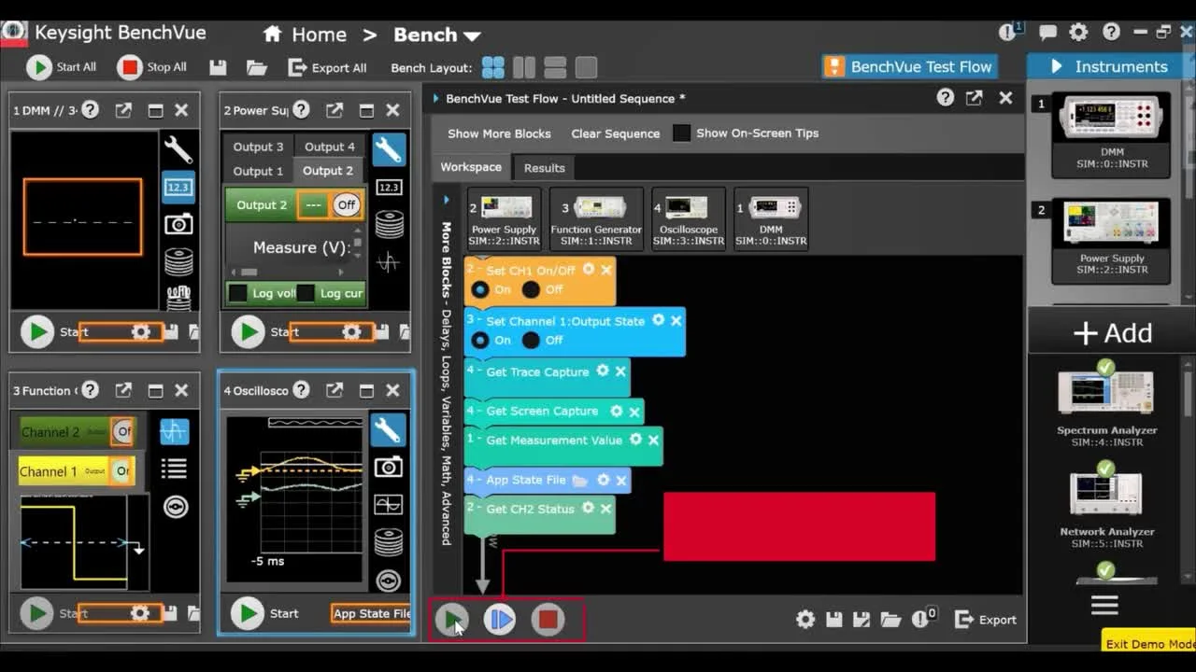
Task: Open wrench settings in DMM panel
Action: tap(178, 149)
